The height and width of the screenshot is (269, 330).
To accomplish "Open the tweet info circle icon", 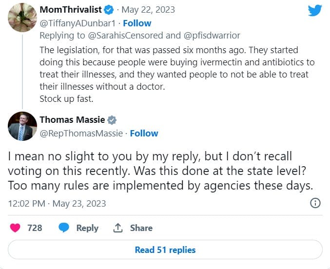I will (x=315, y=203).
